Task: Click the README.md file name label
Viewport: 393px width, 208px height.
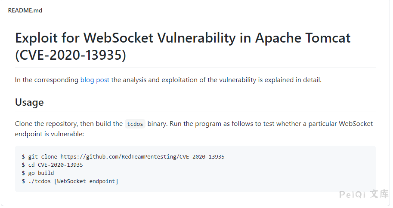Action: pos(25,11)
